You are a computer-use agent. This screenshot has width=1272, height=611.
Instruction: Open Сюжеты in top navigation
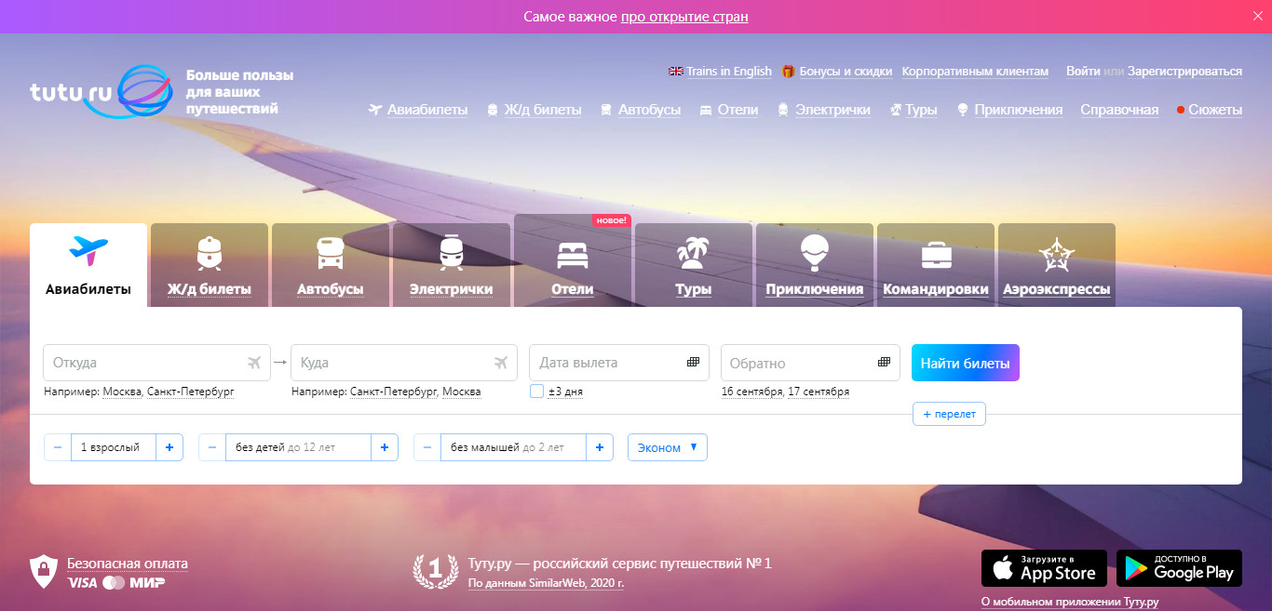[x=1215, y=110]
